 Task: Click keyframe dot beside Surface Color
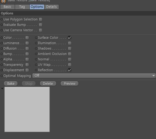pos(36,38)
